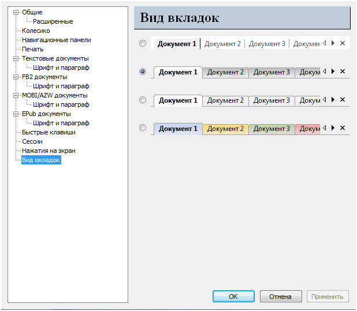Open Шрифт и параграф under Текстовые документы

61,68
